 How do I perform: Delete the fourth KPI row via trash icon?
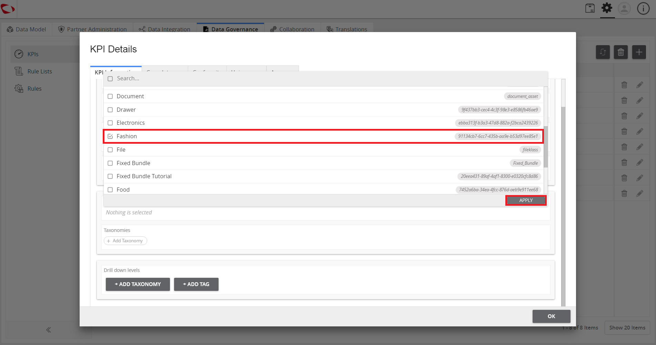[x=624, y=131]
